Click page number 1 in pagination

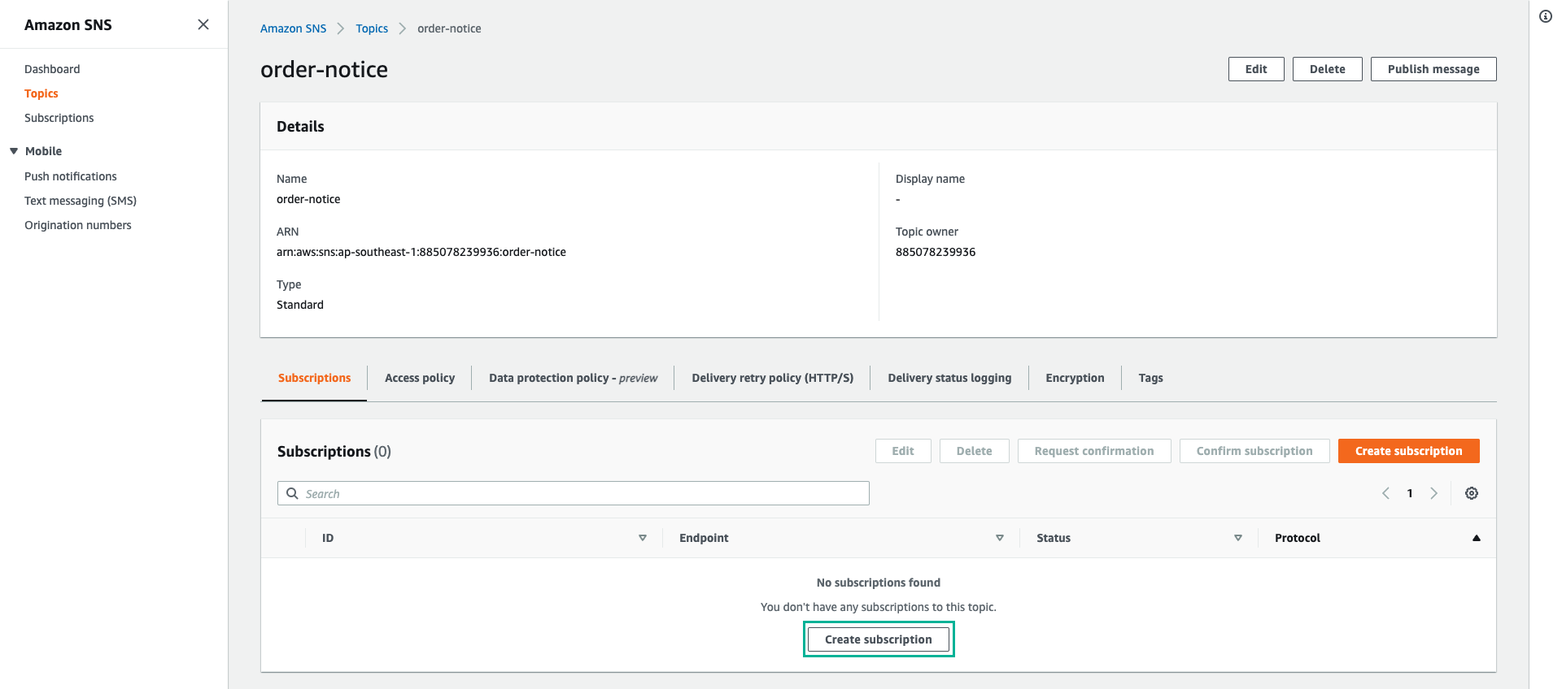[x=1410, y=493]
